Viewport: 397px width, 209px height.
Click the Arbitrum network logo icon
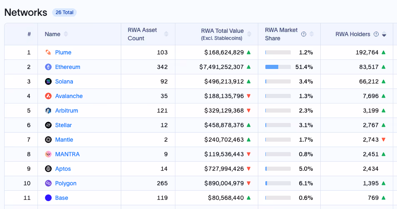pyautogui.click(x=48, y=111)
